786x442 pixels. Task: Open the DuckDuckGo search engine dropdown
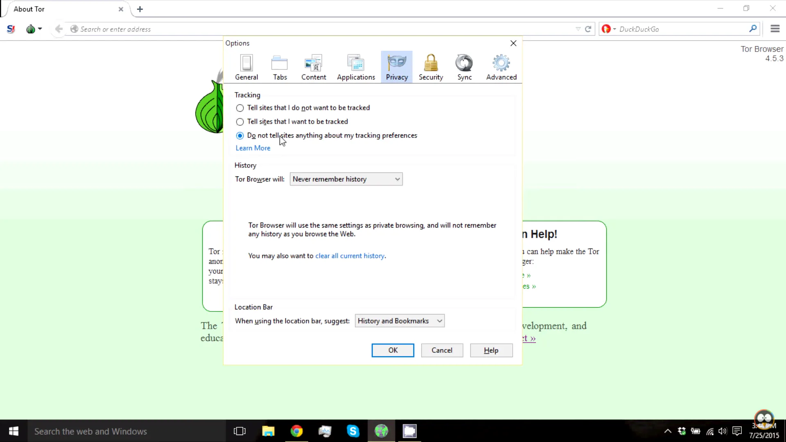tap(609, 29)
